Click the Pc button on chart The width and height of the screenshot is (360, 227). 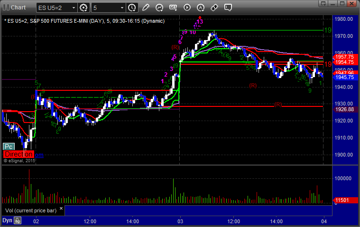click(x=9, y=147)
